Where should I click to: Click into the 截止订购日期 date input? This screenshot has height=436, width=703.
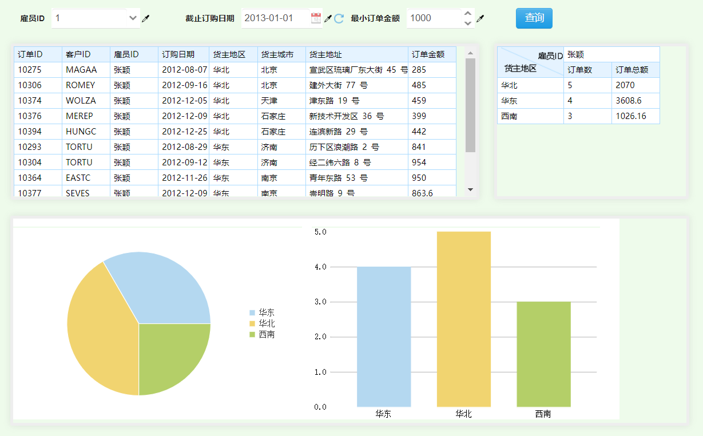pos(275,18)
